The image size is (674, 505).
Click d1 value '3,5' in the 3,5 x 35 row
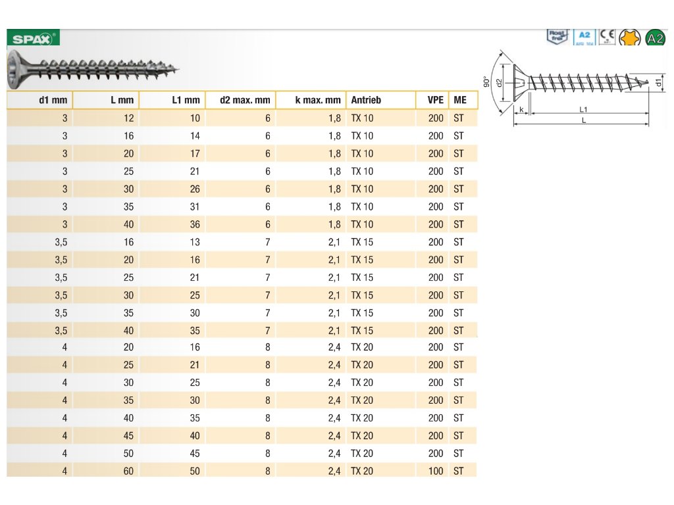(x=61, y=313)
